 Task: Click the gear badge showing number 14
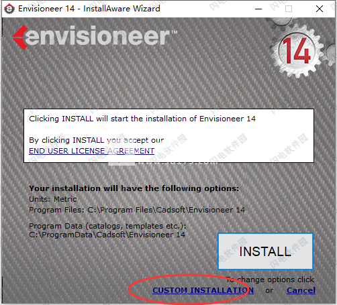[297, 51]
